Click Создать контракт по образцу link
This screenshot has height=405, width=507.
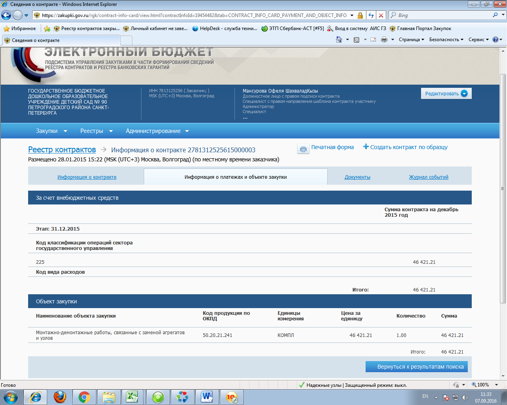point(406,147)
